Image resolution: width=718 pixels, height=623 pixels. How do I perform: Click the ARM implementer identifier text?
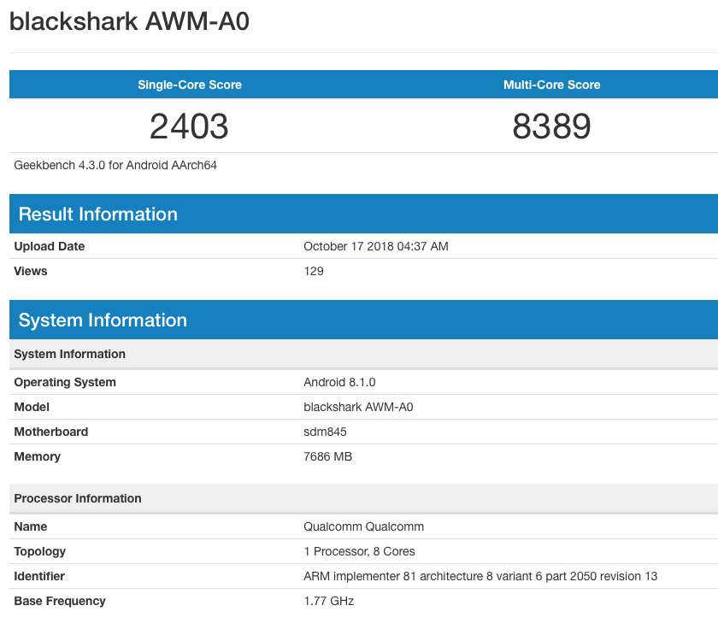pos(480,576)
